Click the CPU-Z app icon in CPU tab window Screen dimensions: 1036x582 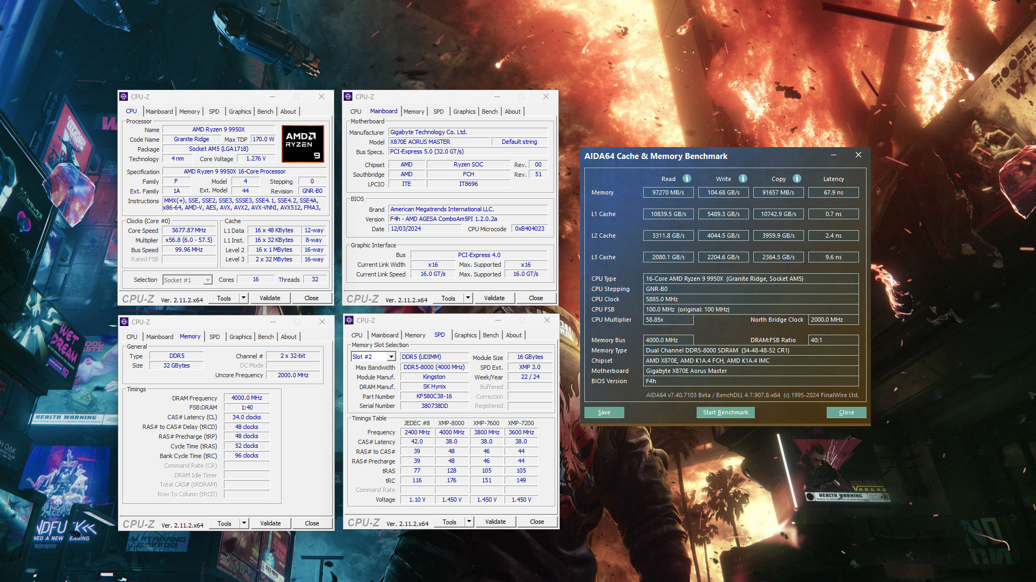point(124,96)
